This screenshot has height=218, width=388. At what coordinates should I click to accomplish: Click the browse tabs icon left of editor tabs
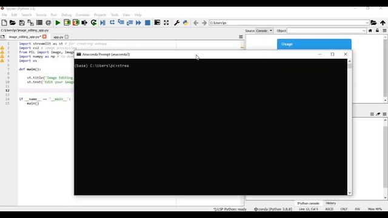[2, 37]
